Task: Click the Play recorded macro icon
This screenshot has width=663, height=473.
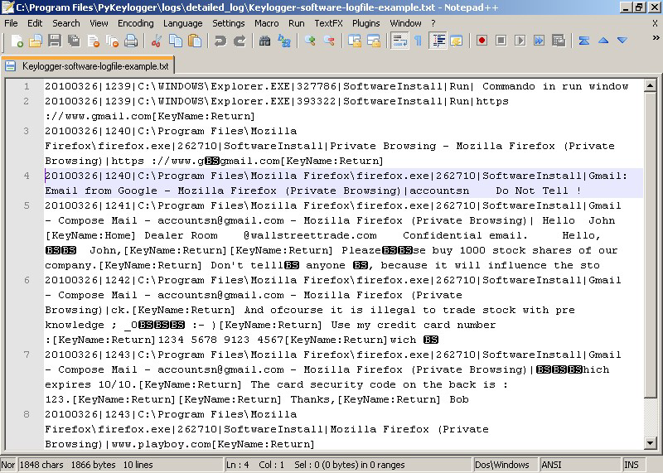Action: point(520,41)
